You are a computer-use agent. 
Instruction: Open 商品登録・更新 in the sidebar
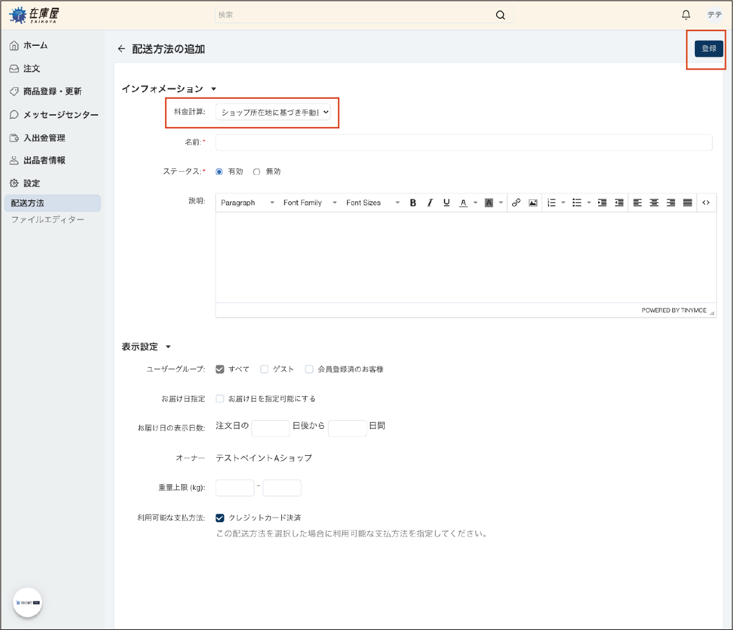pyautogui.click(x=52, y=92)
